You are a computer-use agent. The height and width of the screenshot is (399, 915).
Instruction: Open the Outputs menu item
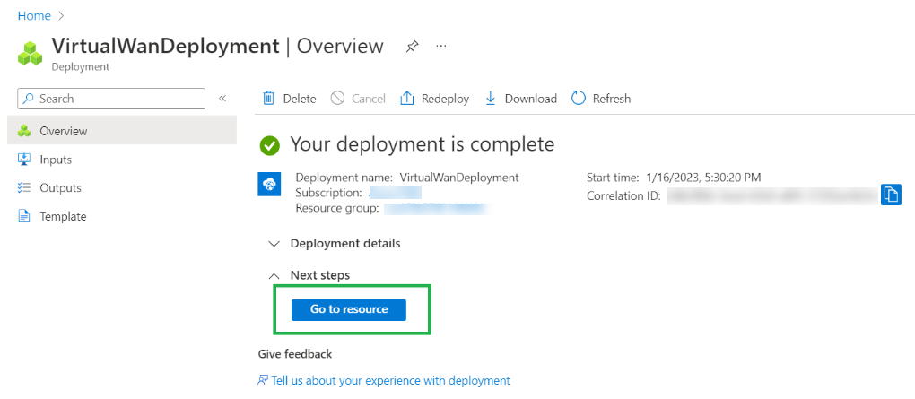[60, 188]
